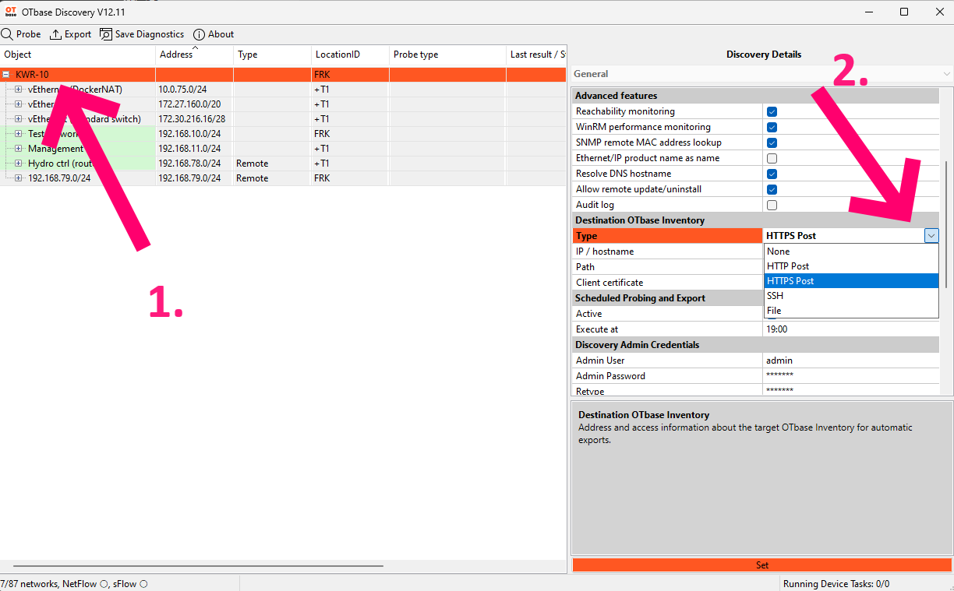Click the Retype password field
The height and width of the screenshot is (591, 954).
point(852,390)
